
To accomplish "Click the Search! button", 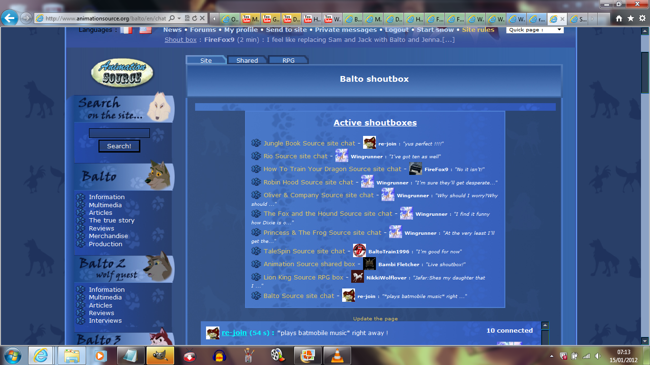I will pos(119,146).
